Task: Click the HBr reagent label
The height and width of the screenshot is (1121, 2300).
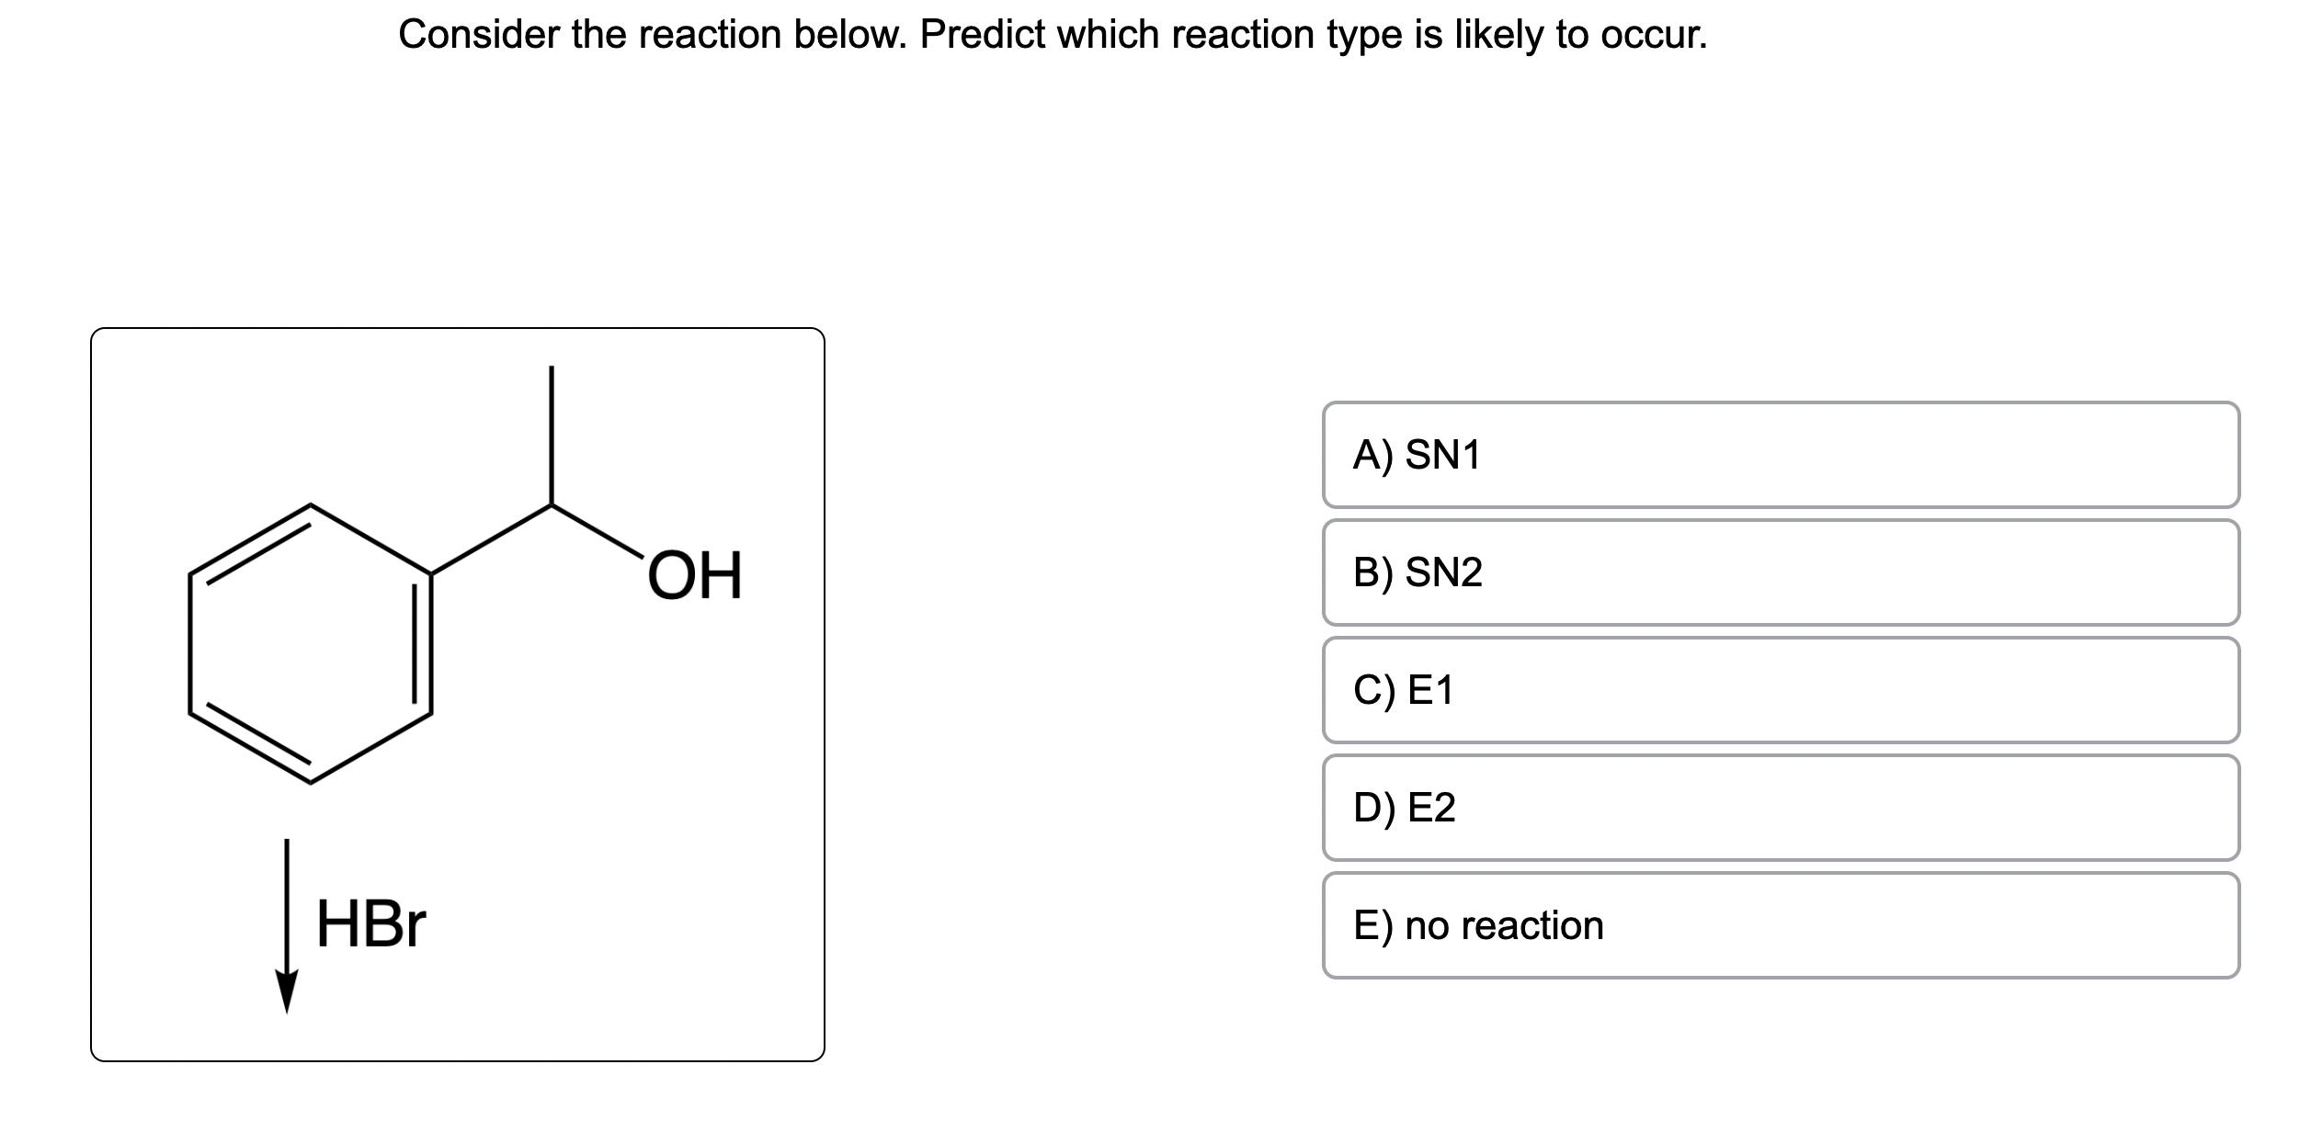Action: 370,924
